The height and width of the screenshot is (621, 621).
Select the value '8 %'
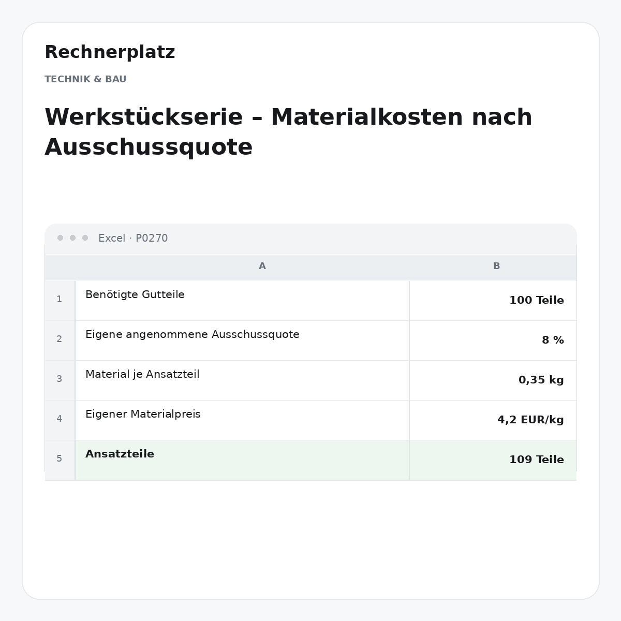tap(553, 340)
